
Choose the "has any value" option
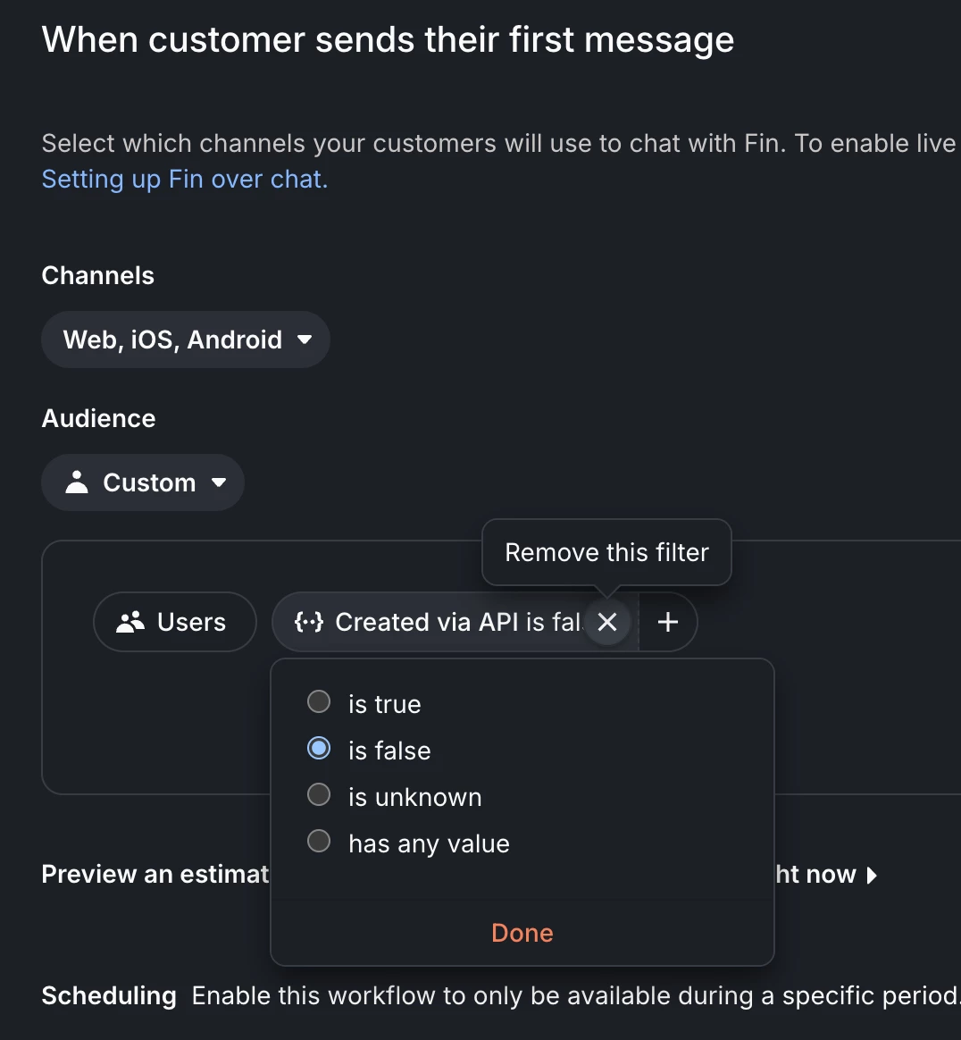point(319,842)
